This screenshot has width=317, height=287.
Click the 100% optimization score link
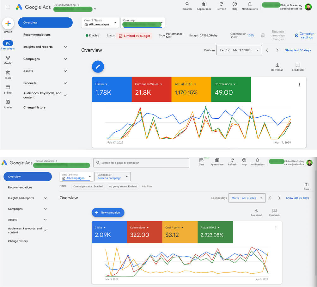pos(251,35)
